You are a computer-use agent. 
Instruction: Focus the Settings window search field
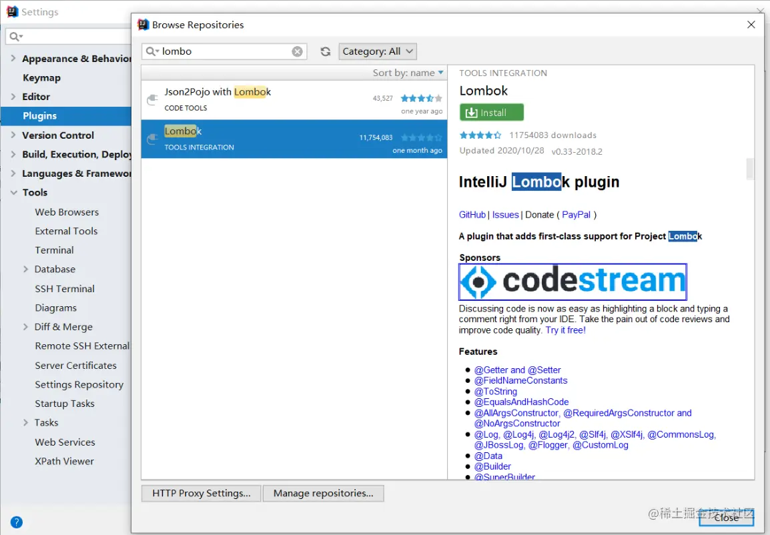click(x=69, y=37)
